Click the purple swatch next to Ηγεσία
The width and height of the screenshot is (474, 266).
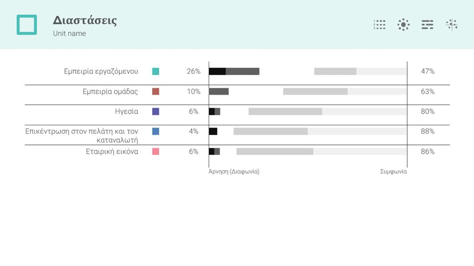(x=156, y=112)
